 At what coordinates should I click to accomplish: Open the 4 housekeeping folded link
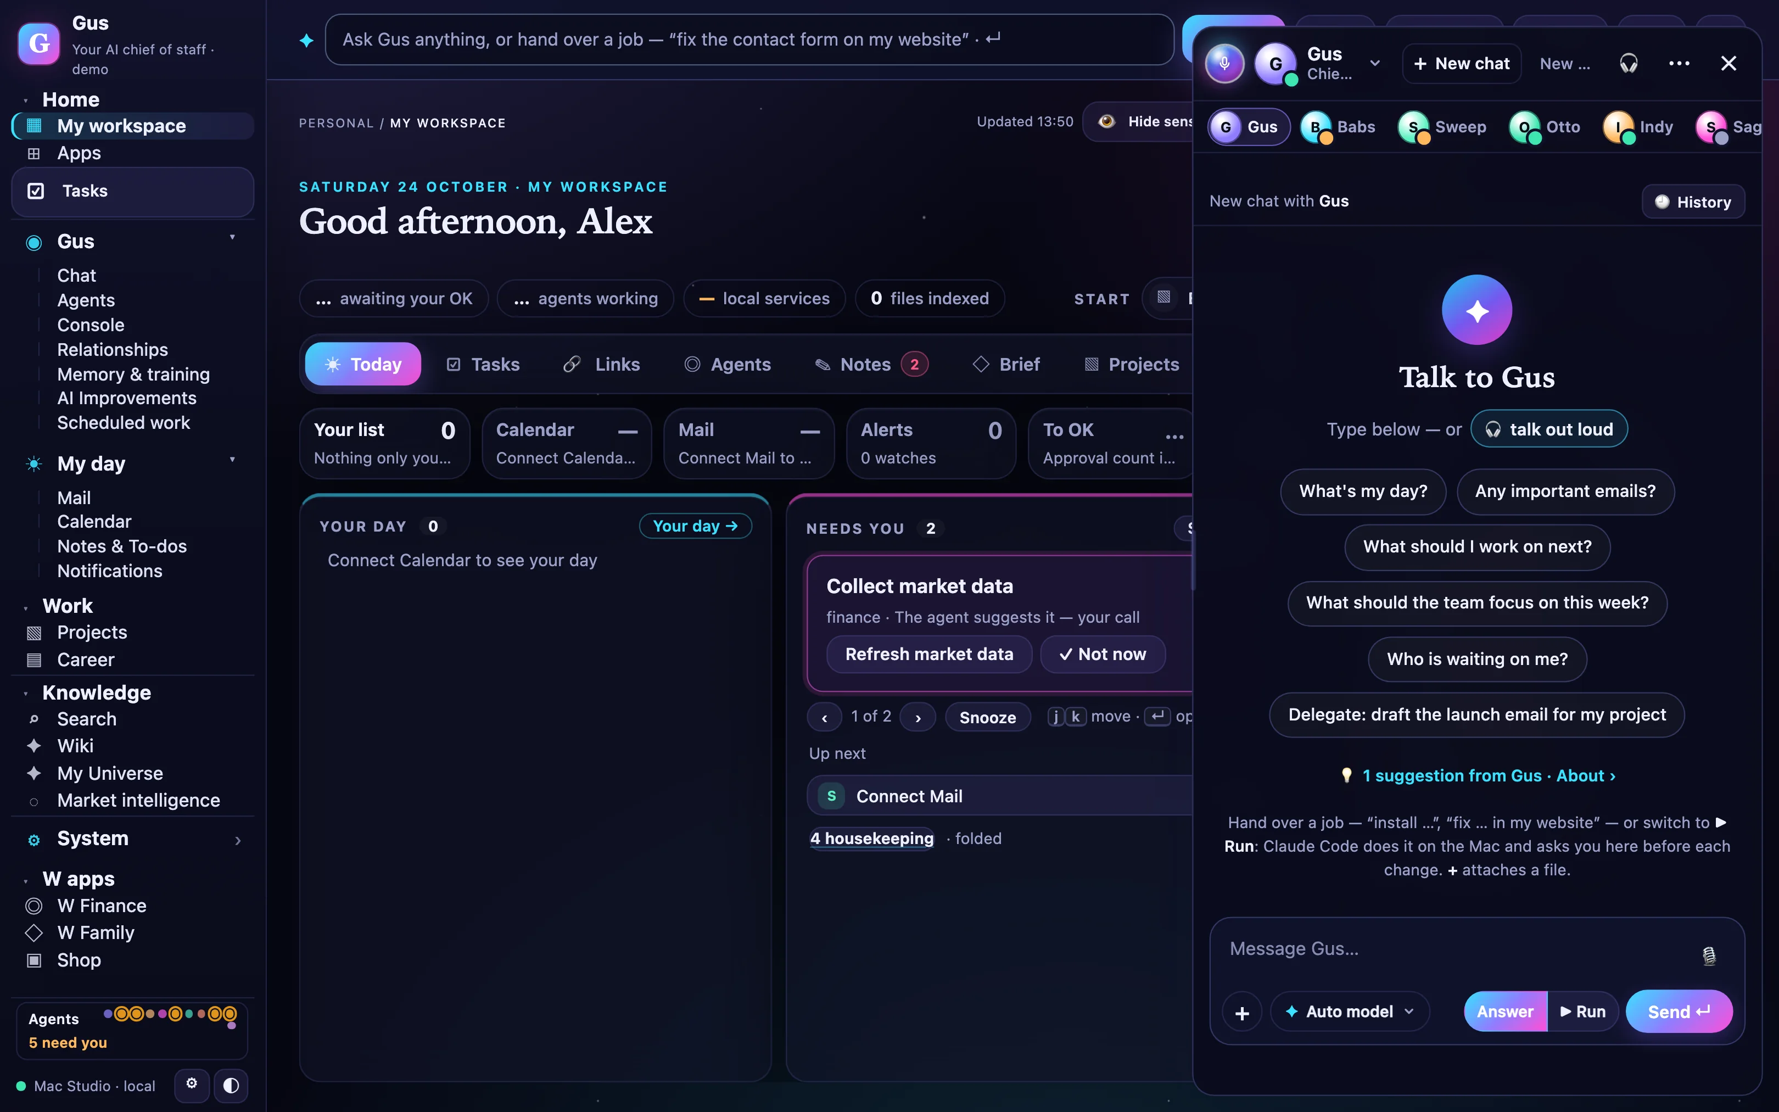tap(872, 839)
